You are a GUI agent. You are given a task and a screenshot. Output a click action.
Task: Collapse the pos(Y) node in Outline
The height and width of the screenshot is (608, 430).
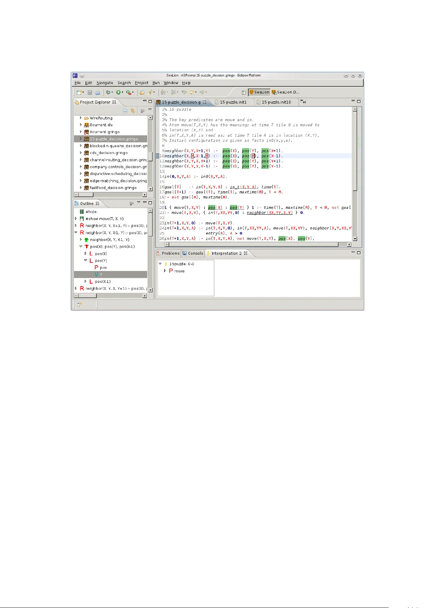pos(85,260)
